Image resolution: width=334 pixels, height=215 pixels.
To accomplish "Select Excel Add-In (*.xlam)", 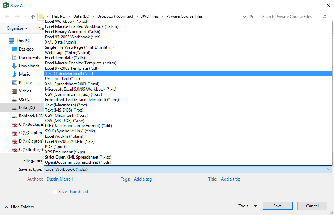I will point(188,136).
